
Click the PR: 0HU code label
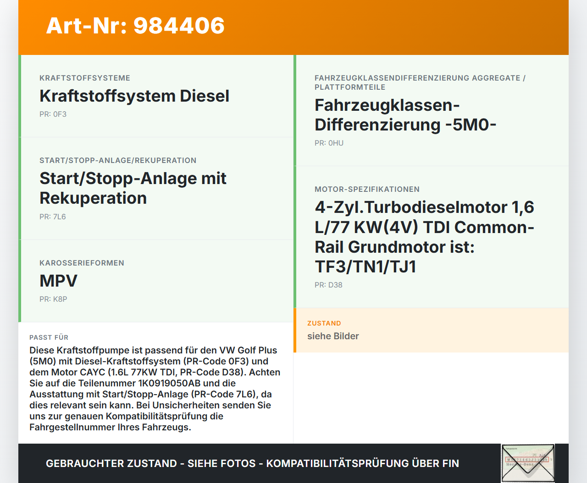click(x=328, y=143)
